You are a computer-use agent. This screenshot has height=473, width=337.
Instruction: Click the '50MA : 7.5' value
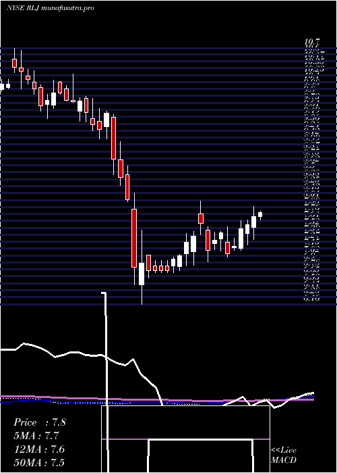[x=39, y=463]
